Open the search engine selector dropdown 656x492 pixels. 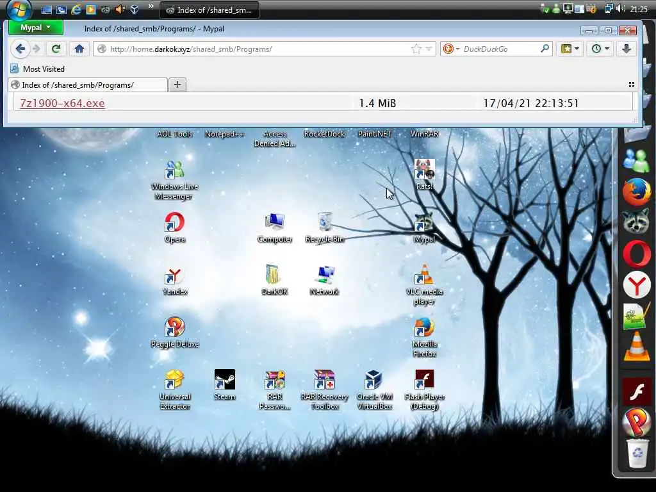point(451,49)
